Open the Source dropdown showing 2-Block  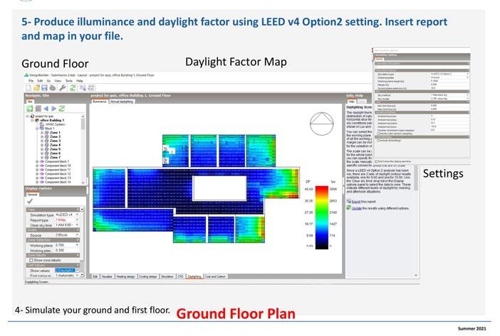tap(77, 235)
